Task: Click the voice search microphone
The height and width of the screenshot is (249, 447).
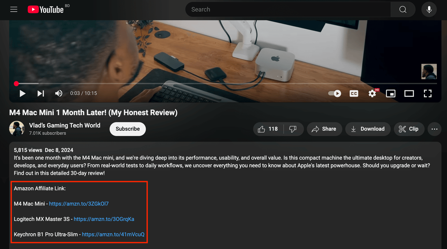Action: (x=429, y=9)
